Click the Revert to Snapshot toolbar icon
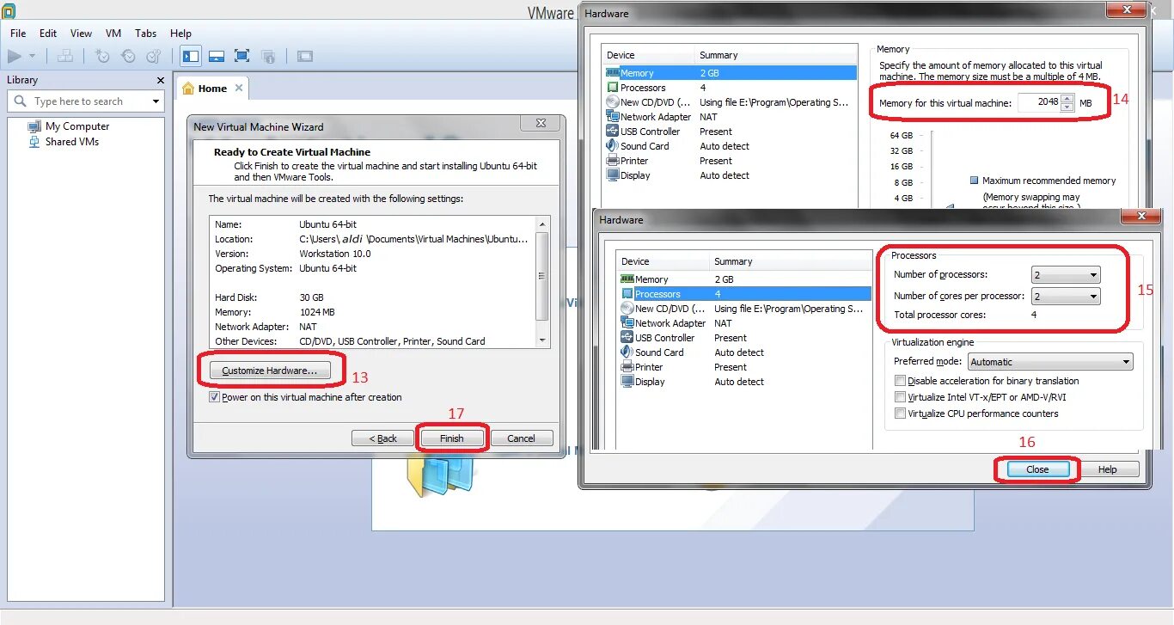1174x625 pixels. tap(128, 57)
